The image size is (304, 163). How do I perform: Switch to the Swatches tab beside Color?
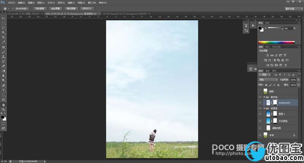point(267,23)
